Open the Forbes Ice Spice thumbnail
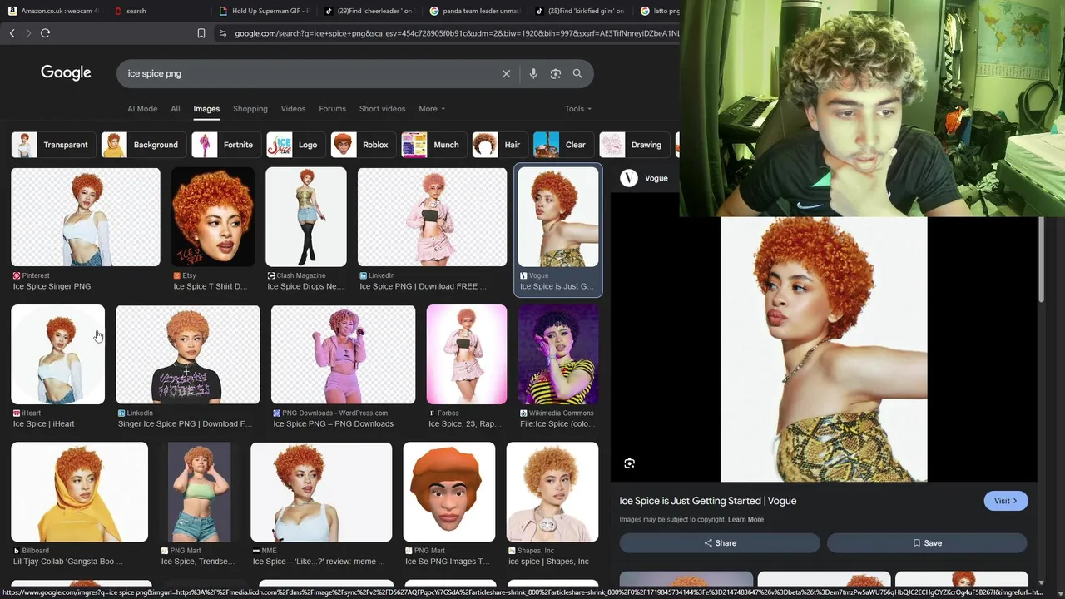1065x599 pixels. [467, 354]
